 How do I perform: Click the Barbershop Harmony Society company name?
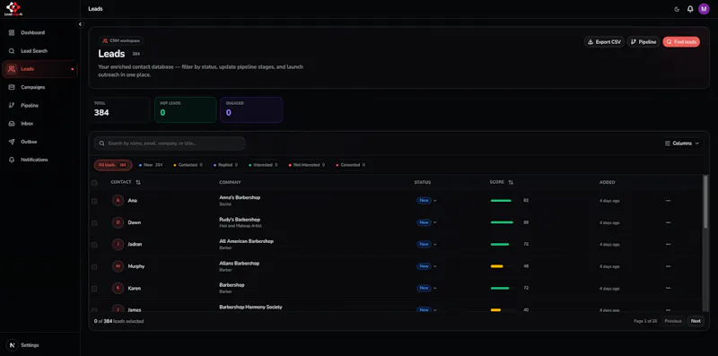[x=250, y=307]
